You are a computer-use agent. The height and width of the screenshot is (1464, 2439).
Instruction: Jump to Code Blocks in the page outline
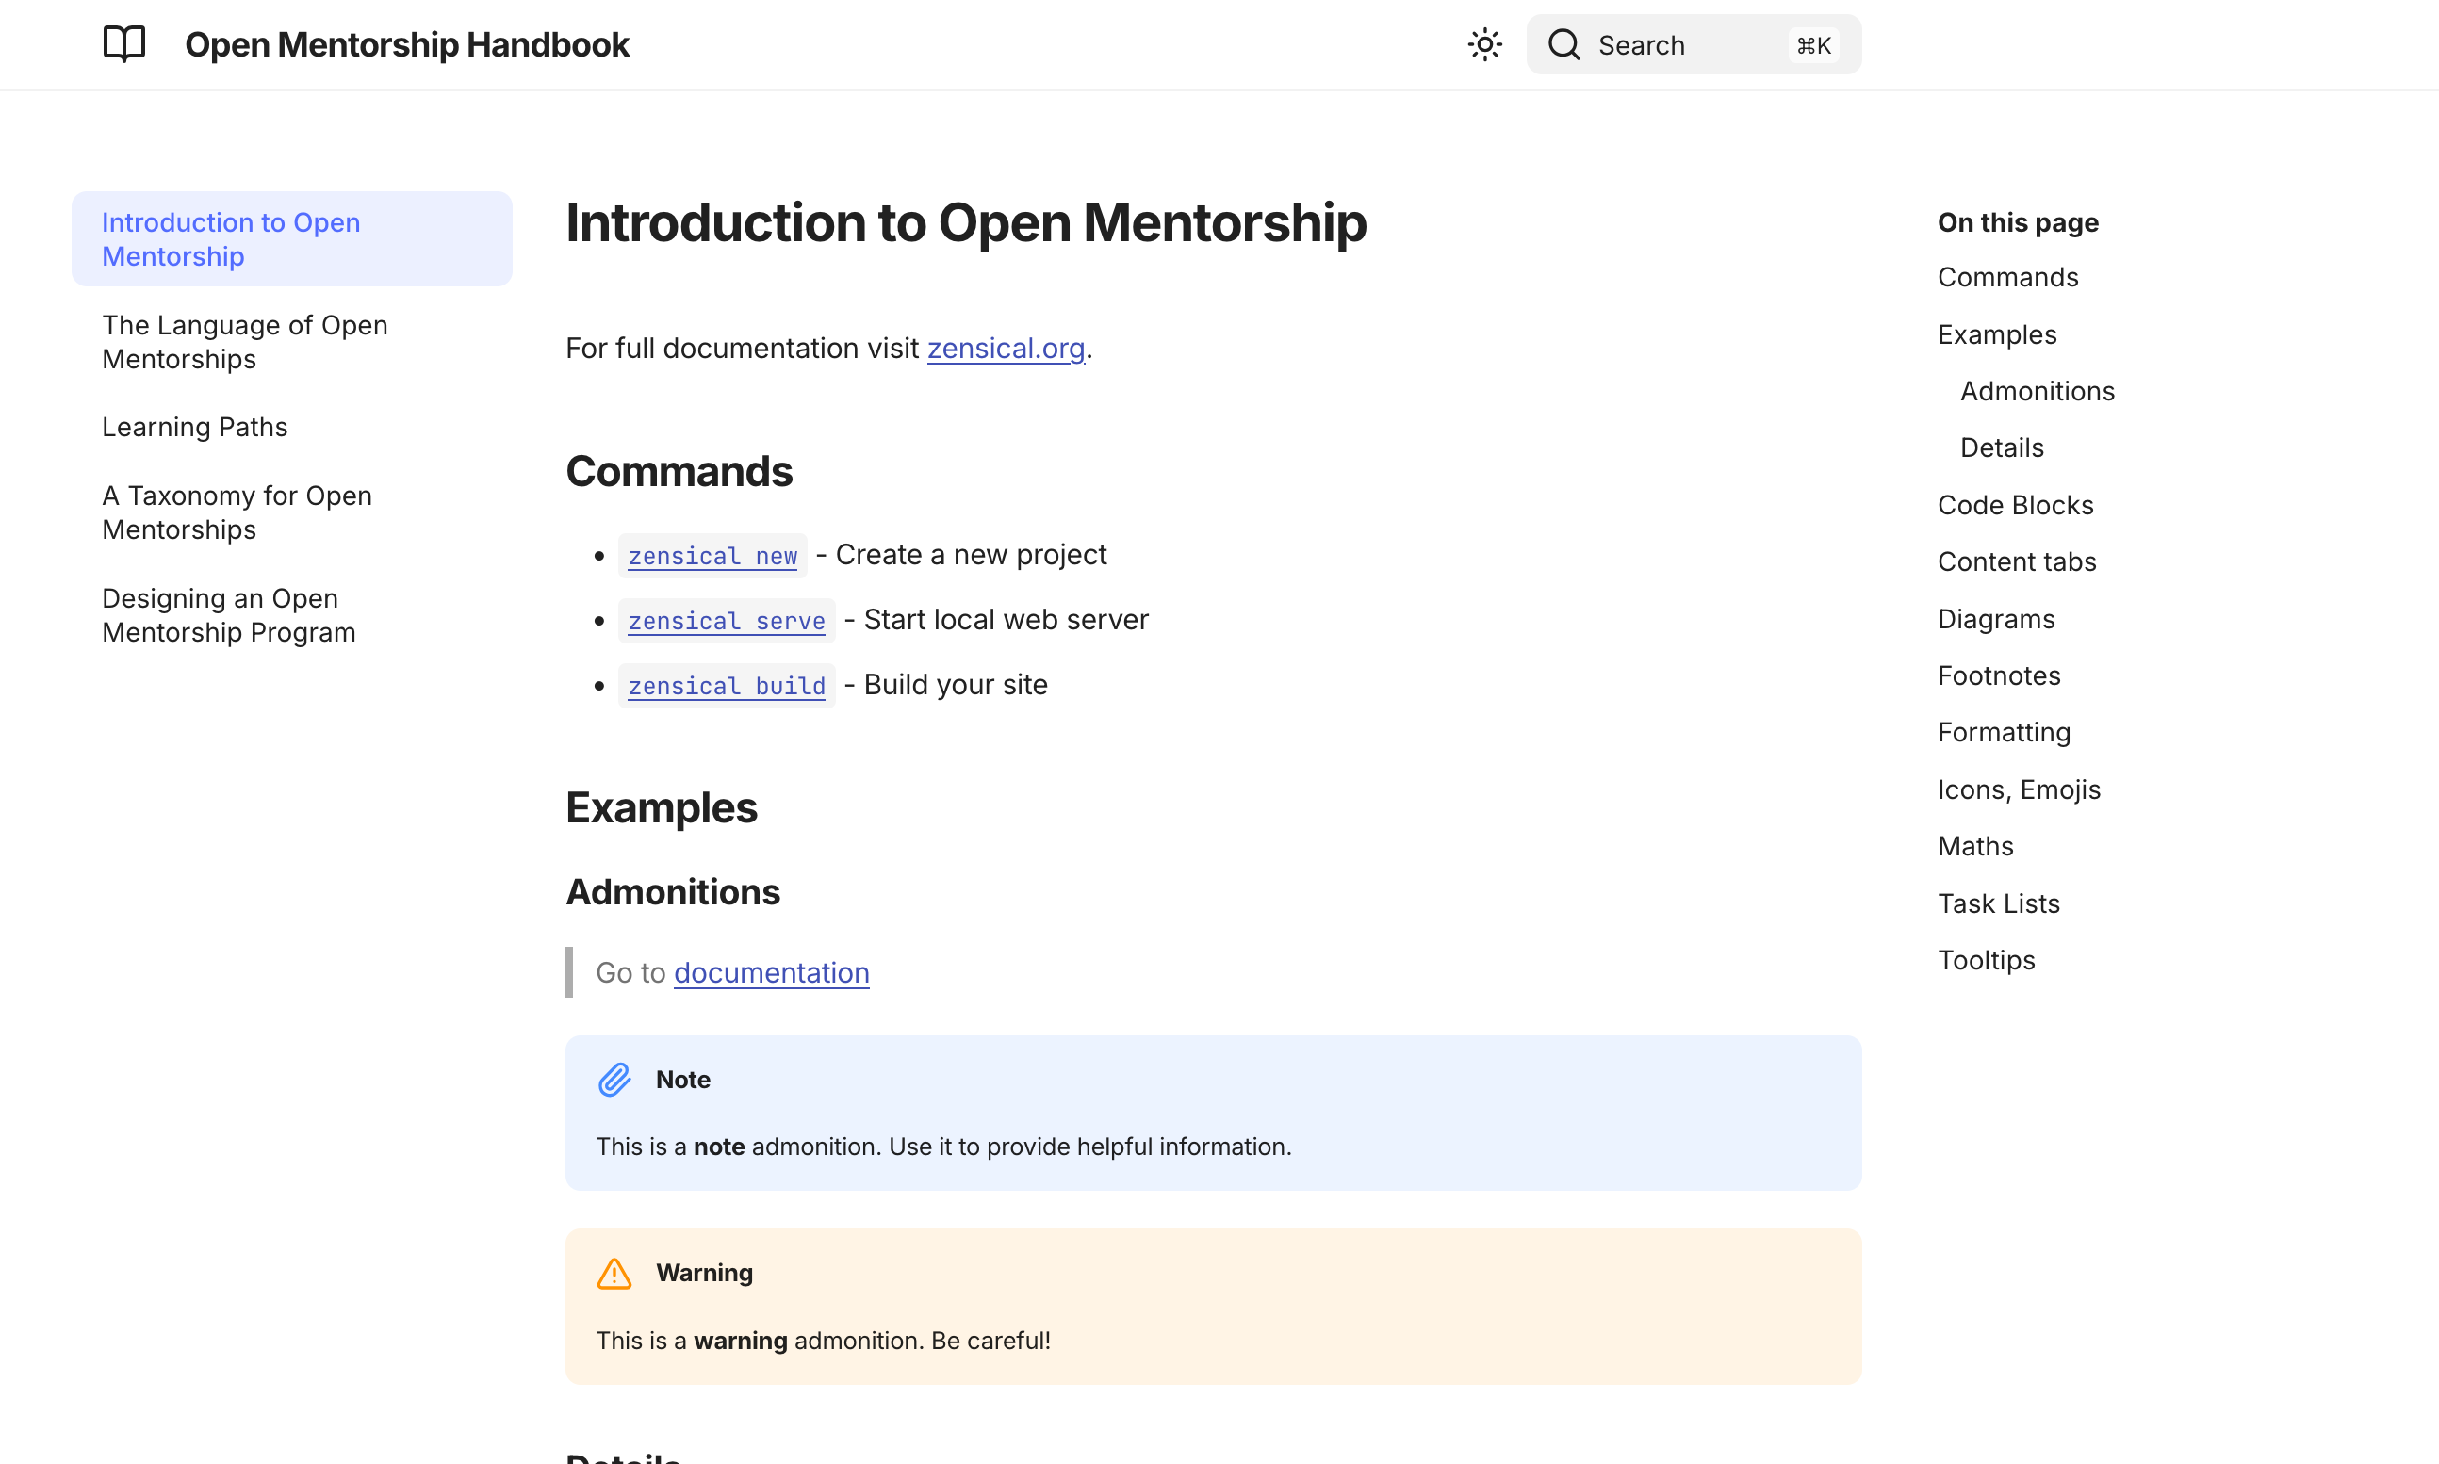click(x=2015, y=505)
